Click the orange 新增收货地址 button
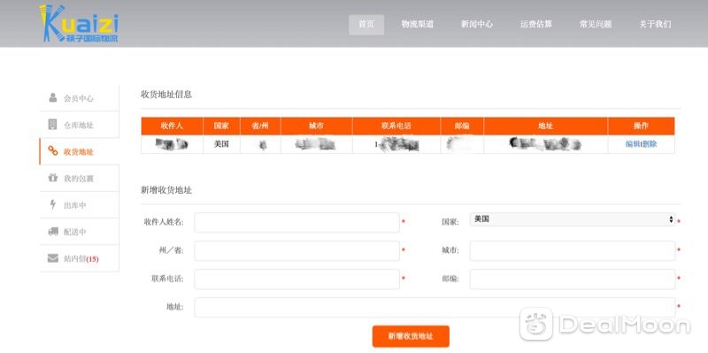The height and width of the screenshot is (353, 708). (x=411, y=336)
